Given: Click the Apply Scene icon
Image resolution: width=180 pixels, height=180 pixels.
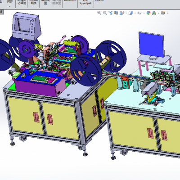Looking at the screenshot, I should pos(154,13).
